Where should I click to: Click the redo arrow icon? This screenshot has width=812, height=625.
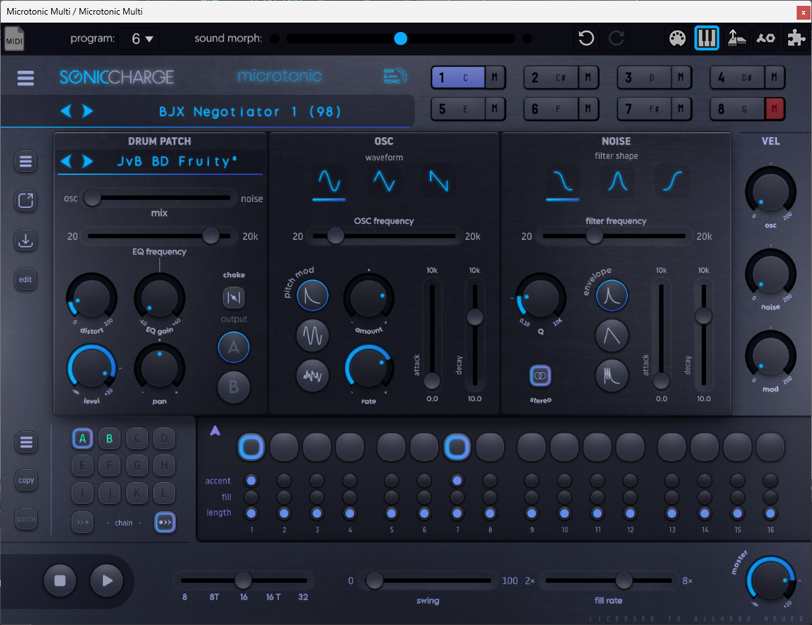(616, 38)
